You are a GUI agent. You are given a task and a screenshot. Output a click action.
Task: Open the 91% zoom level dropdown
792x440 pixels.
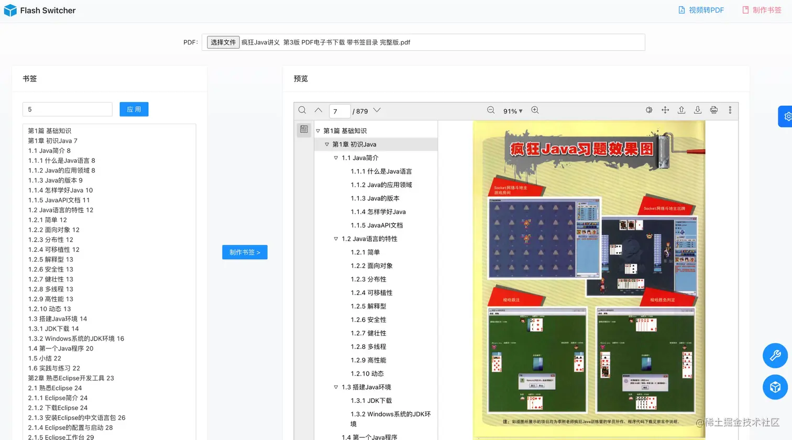tap(513, 111)
